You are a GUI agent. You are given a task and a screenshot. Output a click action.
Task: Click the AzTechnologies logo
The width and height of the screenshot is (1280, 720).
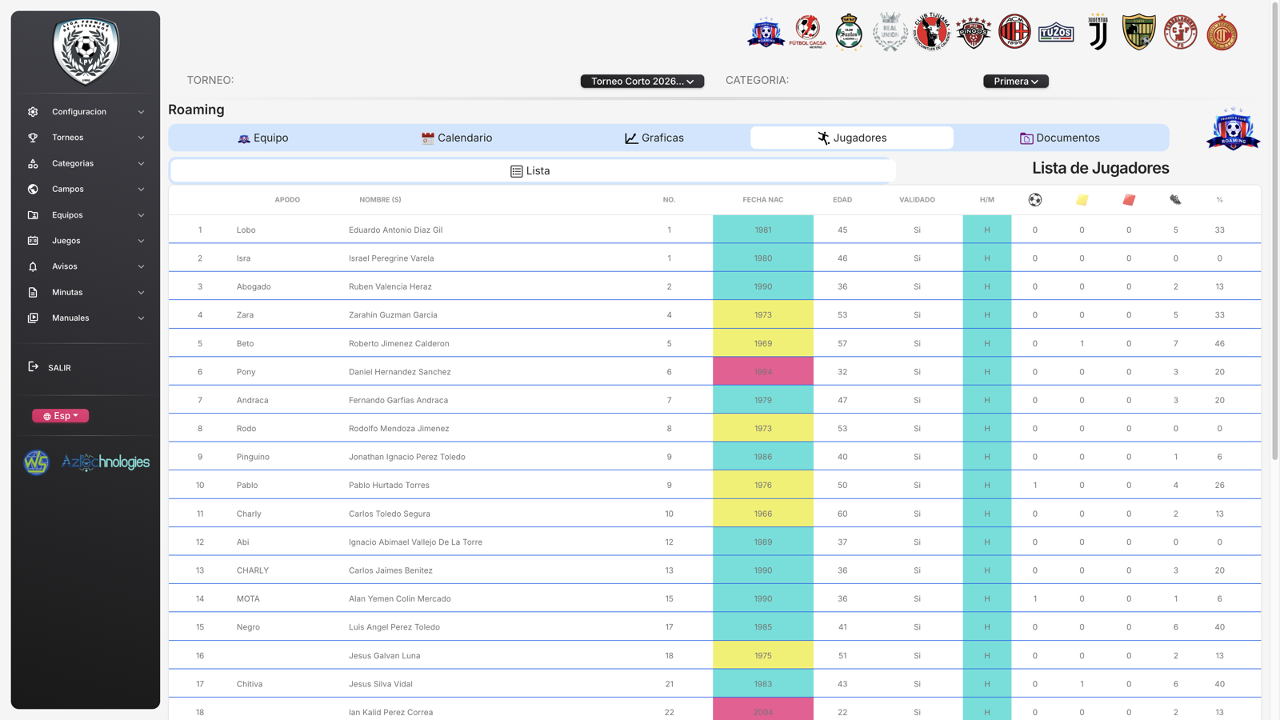pos(106,462)
